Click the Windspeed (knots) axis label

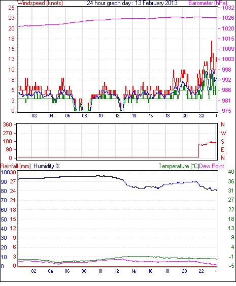click(40, 3)
